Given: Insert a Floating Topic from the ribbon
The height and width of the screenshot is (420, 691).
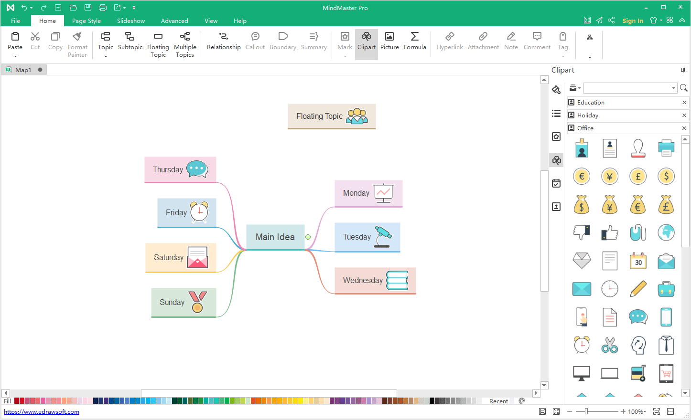Looking at the screenshot, I should [158, 44].
